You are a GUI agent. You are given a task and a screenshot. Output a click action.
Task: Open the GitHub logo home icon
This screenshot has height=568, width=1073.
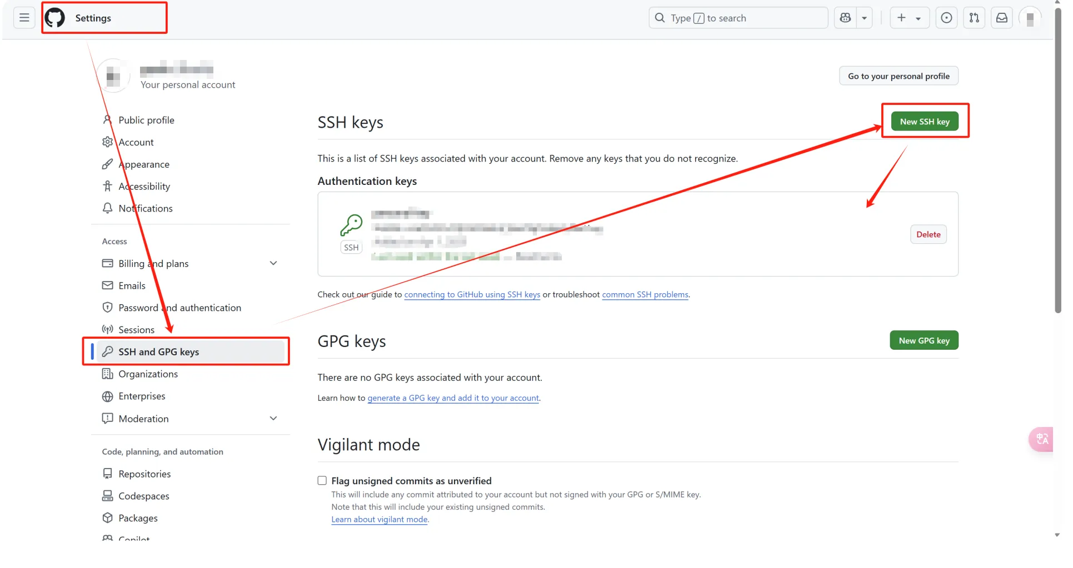(54, 17)
